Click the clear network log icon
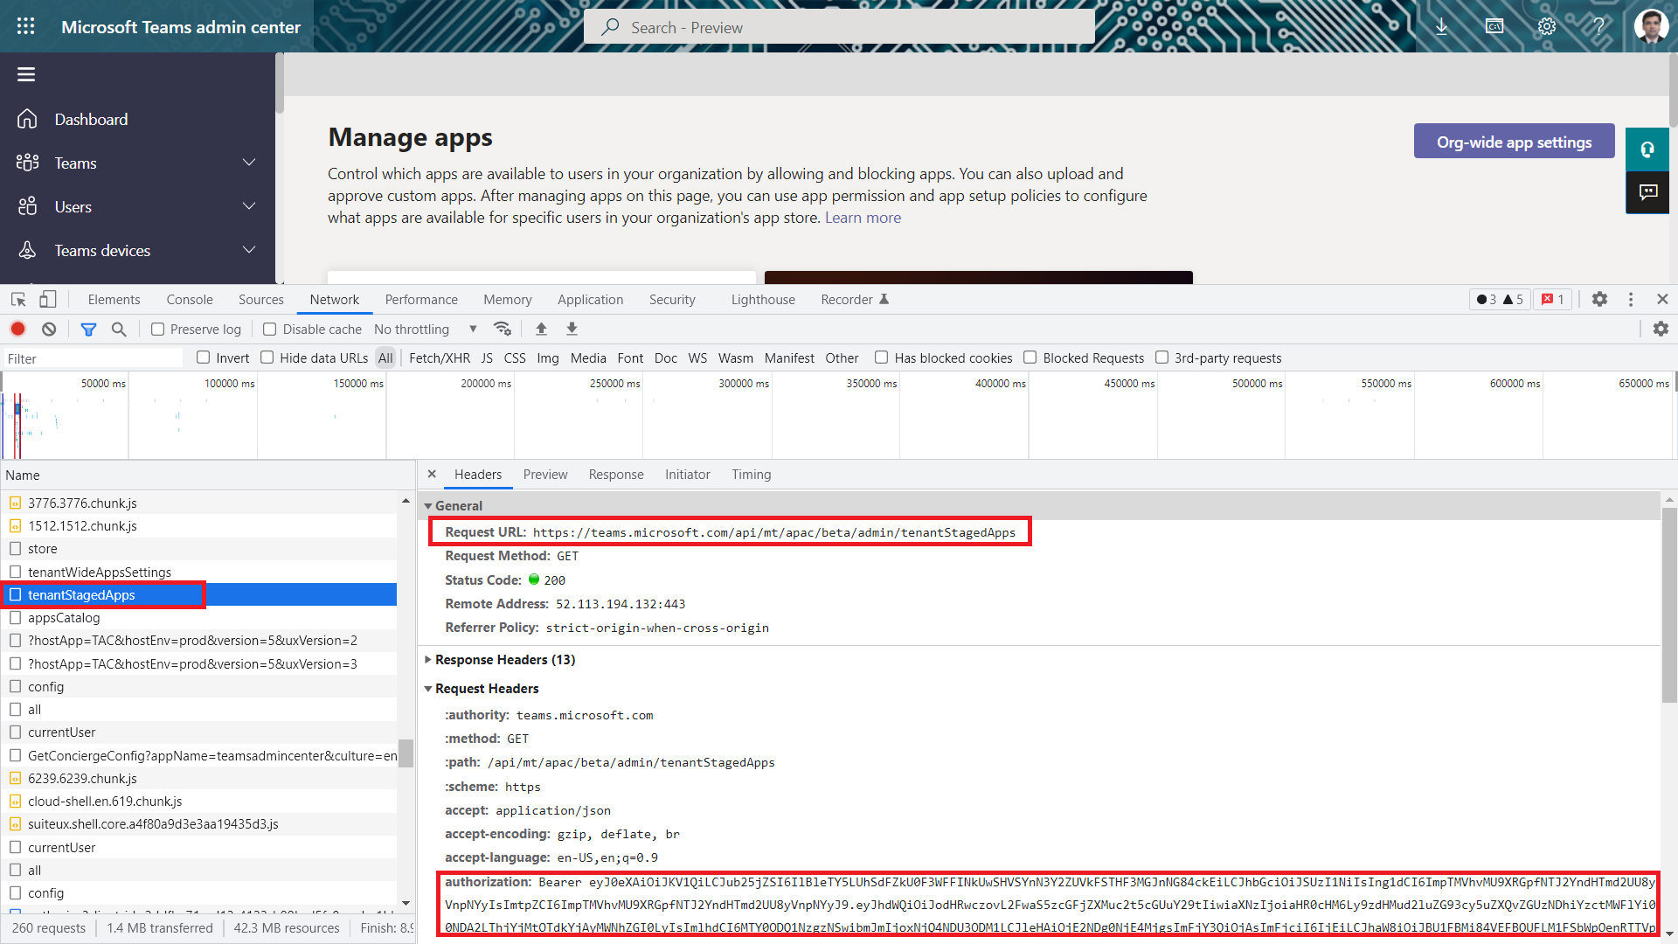This screenshot has height=944, width=1678. [x=48, y=330]
